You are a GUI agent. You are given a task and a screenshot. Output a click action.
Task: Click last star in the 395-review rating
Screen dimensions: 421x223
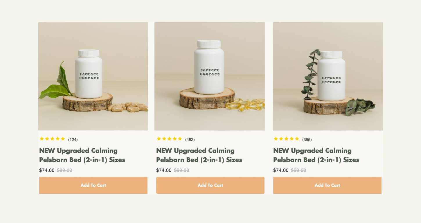tap(297, 139)
